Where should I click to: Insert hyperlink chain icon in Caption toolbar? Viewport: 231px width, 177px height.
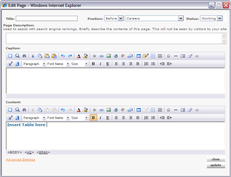click(101, 56)
